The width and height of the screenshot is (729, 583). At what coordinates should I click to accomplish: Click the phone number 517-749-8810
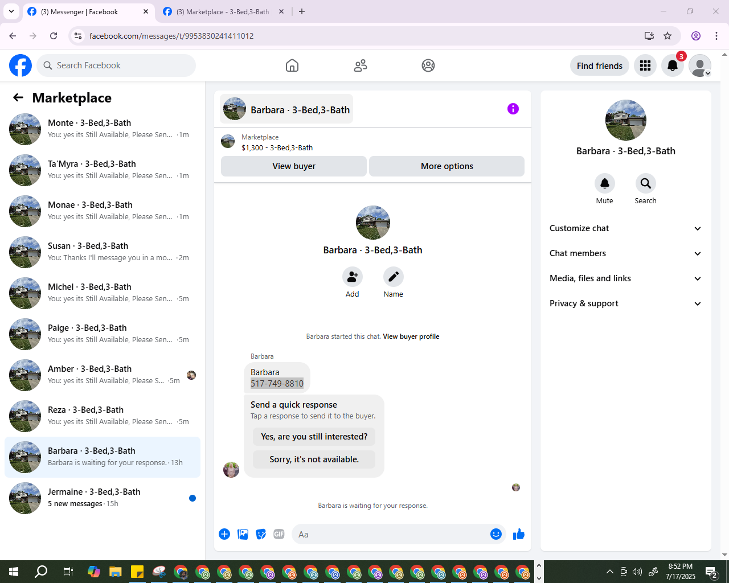tap(277, 383)
